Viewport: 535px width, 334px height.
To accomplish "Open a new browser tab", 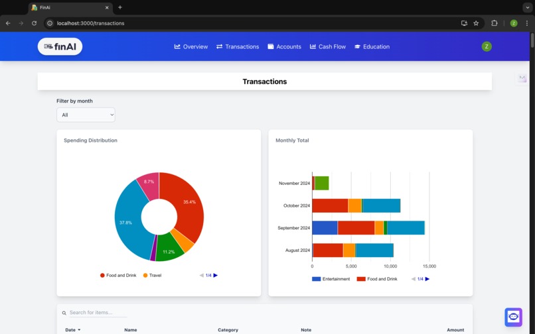I will (120, 7).
